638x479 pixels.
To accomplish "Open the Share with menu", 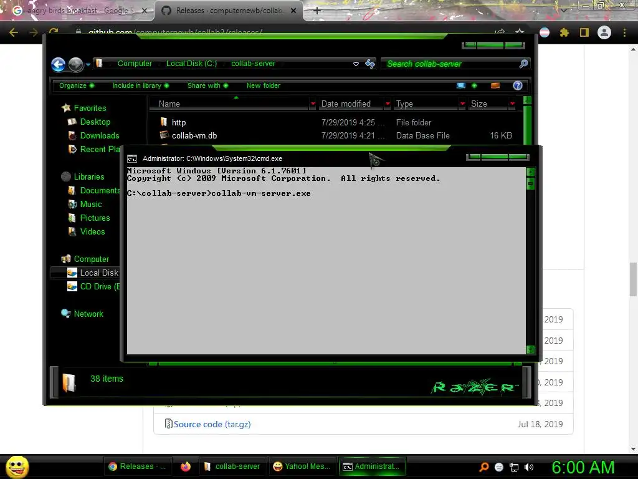I will click(x=207, y=85).
